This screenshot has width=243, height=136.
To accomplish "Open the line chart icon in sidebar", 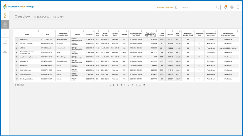I will click(5, 42).
